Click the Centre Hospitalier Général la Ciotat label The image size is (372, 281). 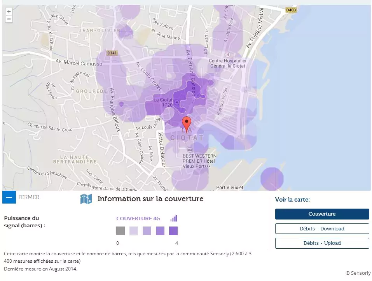pos(228,63)
